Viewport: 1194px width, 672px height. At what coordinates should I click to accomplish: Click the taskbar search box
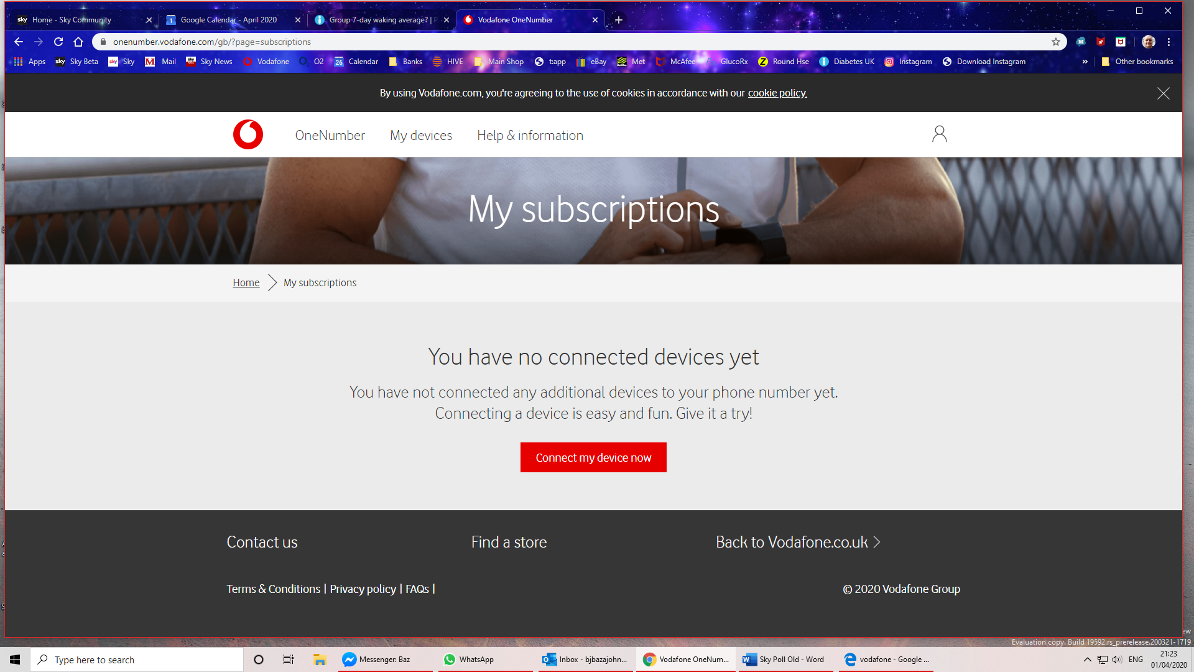pos(137,660)
